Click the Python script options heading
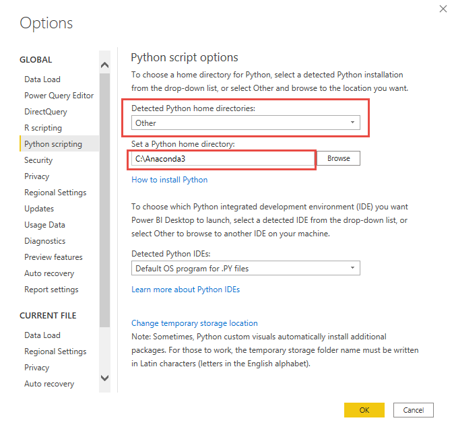 pyautogui.click(x=185, y=57)
